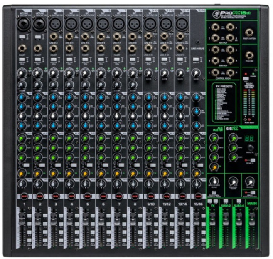Click the channel 1 Hi-Z switch
Screen dimensions: 273x259
coord(22,37)
